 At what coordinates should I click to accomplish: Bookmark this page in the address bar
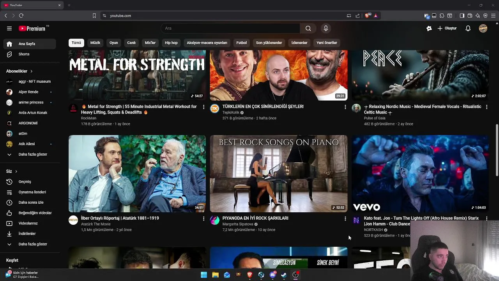click(x=94, y=16)
